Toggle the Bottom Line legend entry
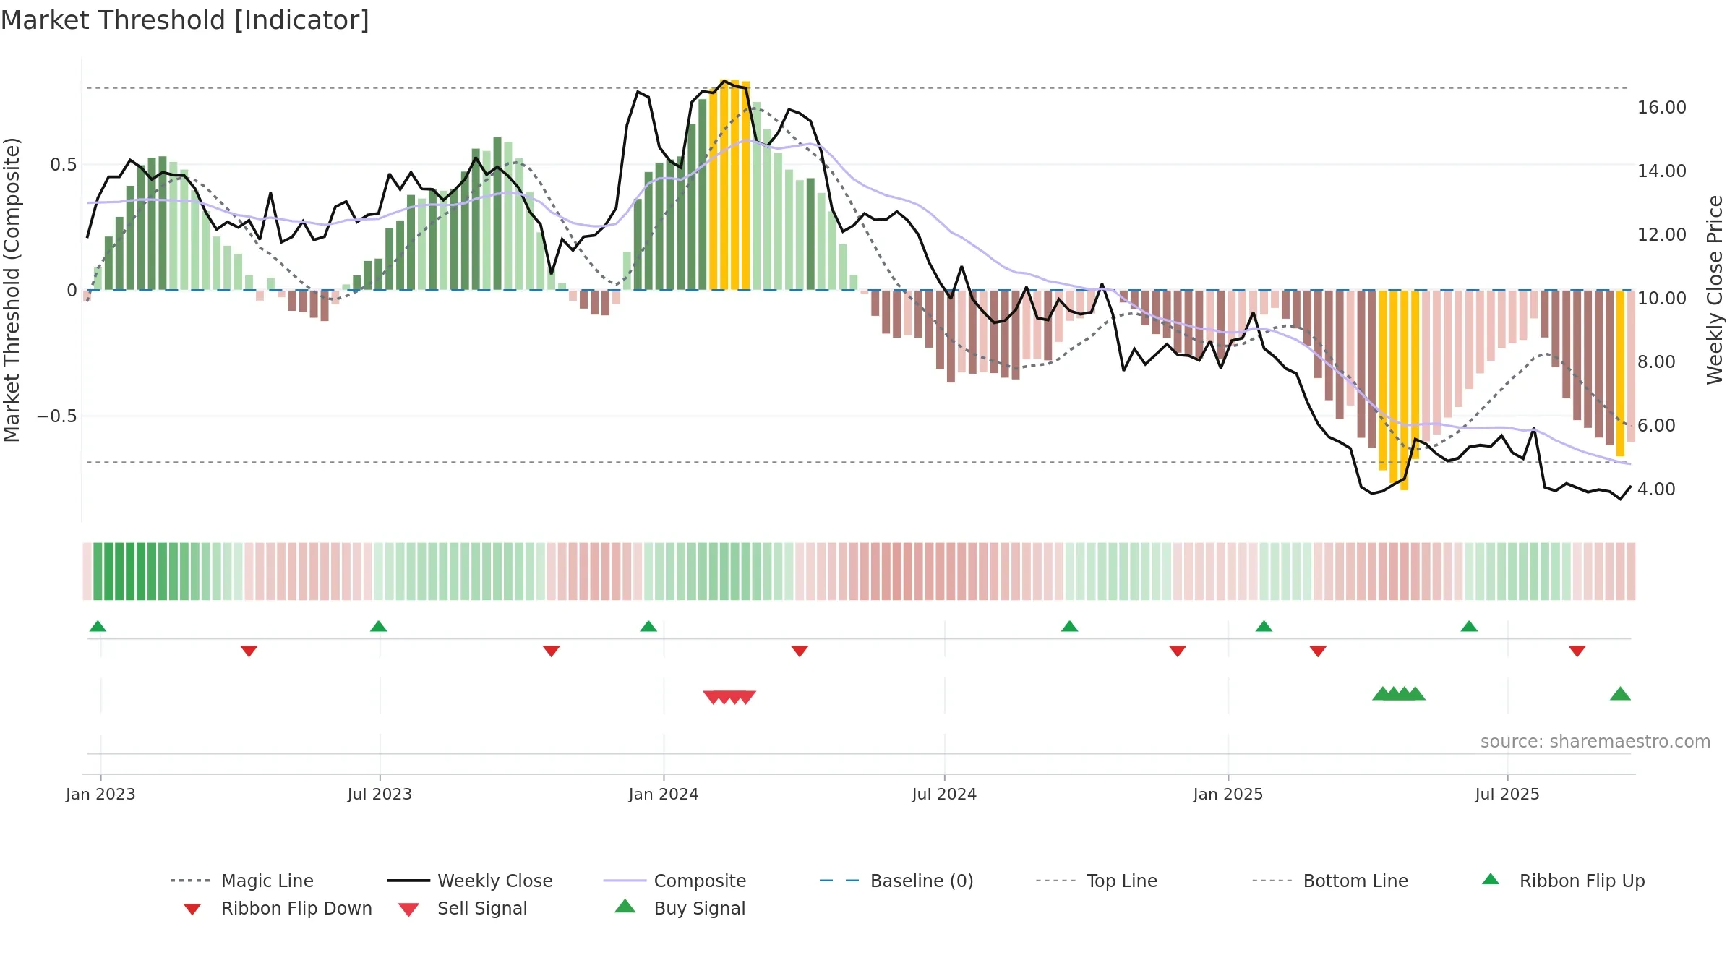 [x=1330, y=881]
